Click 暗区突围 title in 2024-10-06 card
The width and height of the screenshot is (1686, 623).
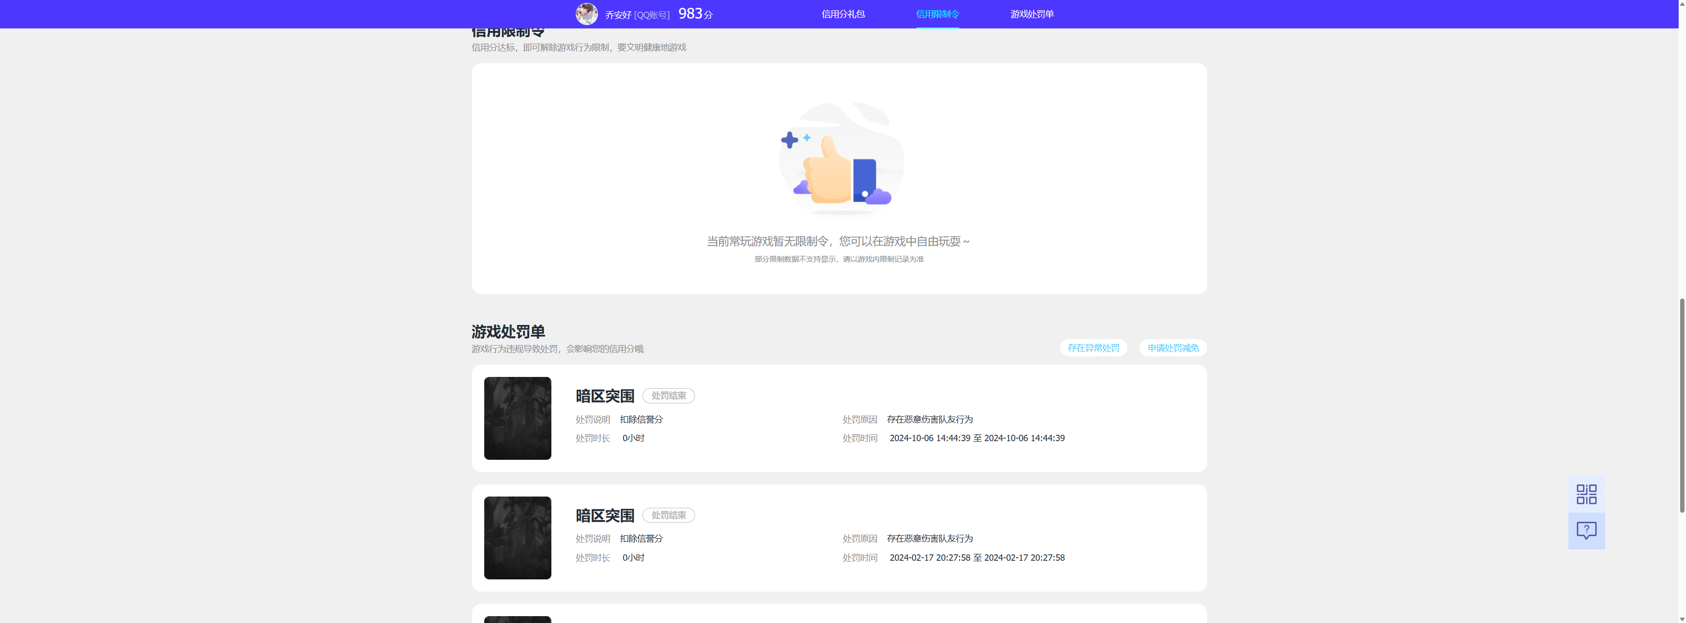(605, 396)
